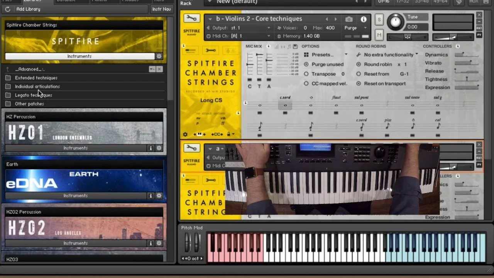This screenshot has width=494, height=278.
Task: Open Spitfire Chamber Strings Instruments button
Action: 80,56
